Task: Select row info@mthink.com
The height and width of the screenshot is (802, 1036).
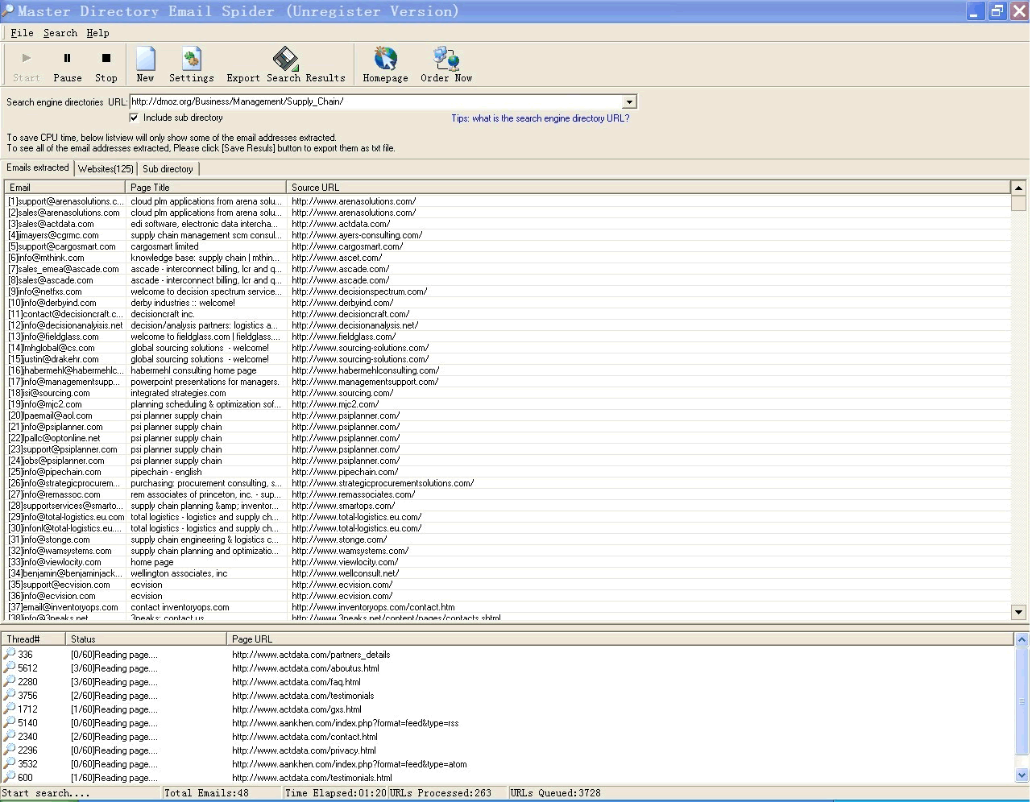Action: click(508, 258)
